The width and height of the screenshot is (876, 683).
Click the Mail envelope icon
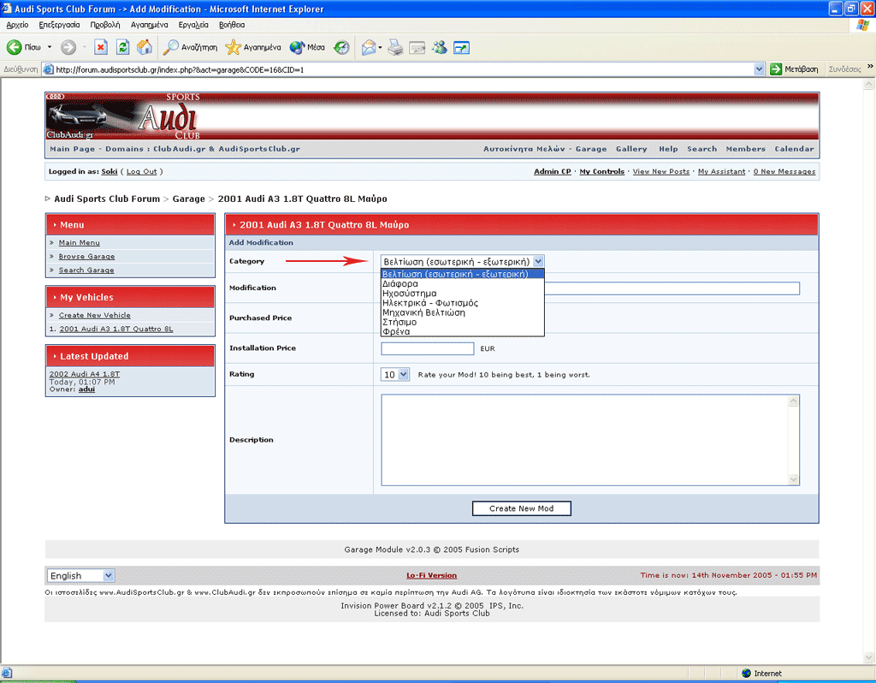click(x=368, y=47)
